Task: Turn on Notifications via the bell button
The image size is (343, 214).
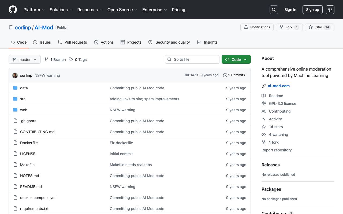Action: click(x=257, y=27)
